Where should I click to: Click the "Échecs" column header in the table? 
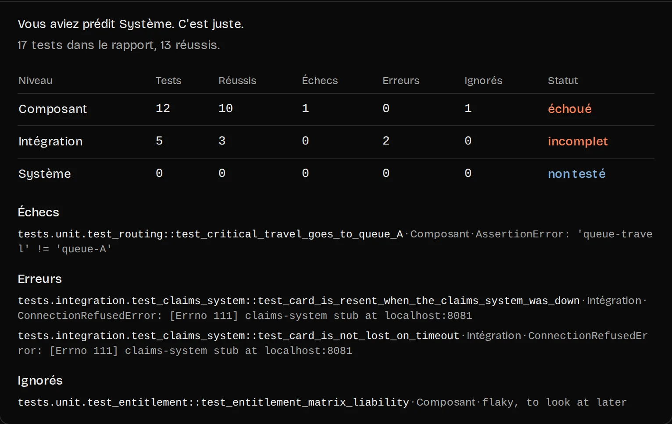point(320,81)
